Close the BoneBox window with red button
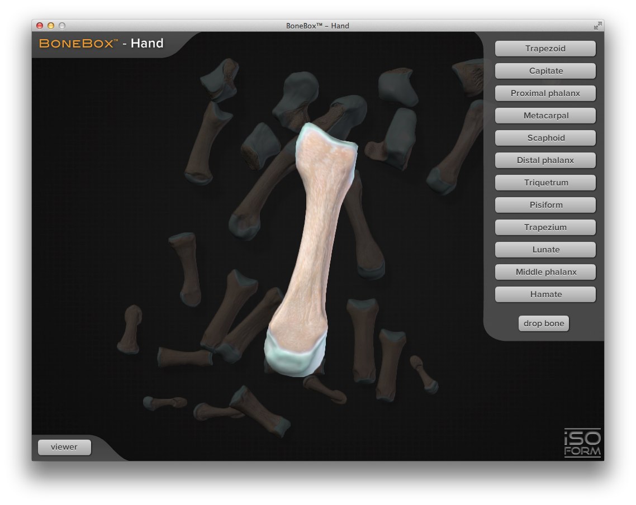This screenshot has width=636, height=505. [40, 26]
